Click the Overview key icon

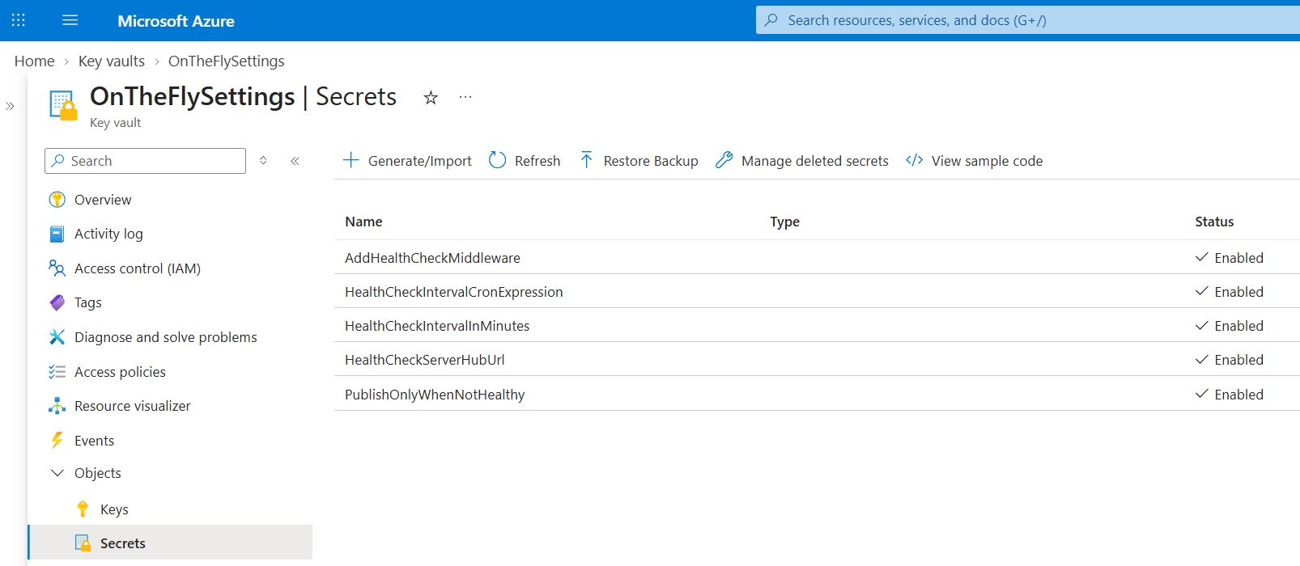tap(57, 200)
